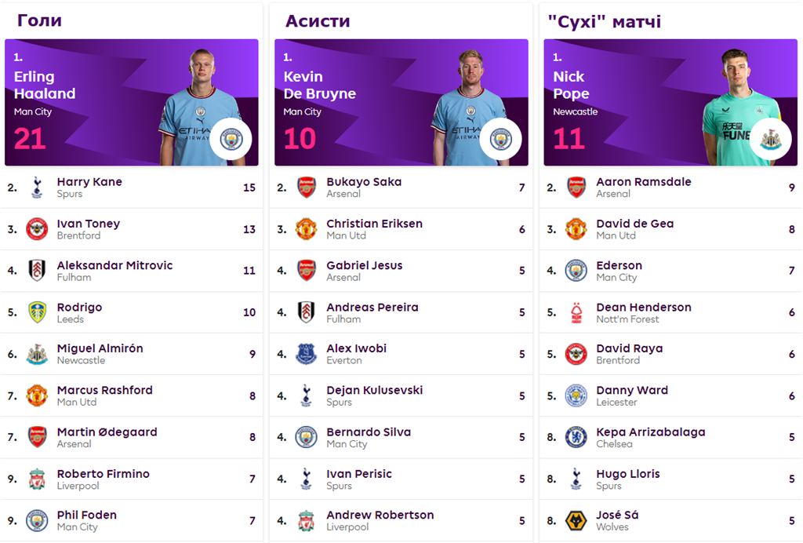Image resolution: width=803 pixels, height=543 pixels.
Task: Select Everton crest next to Alex Iwobi
Action: point(307,354)
